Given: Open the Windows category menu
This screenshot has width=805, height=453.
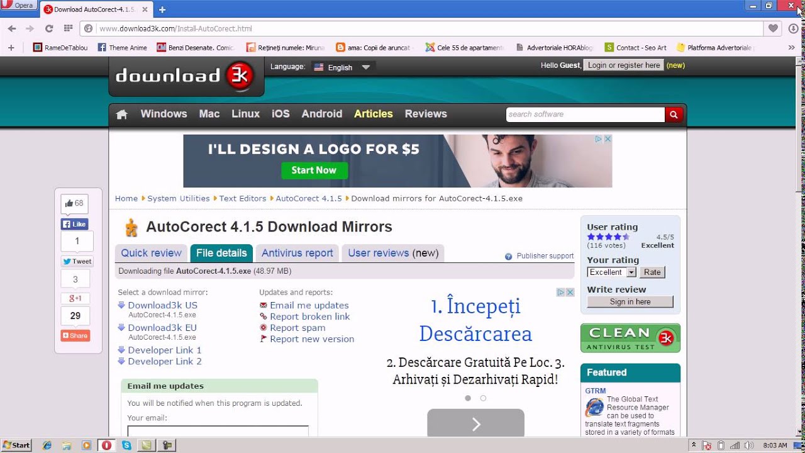Looking at the screenshot, I should (164, 114).
